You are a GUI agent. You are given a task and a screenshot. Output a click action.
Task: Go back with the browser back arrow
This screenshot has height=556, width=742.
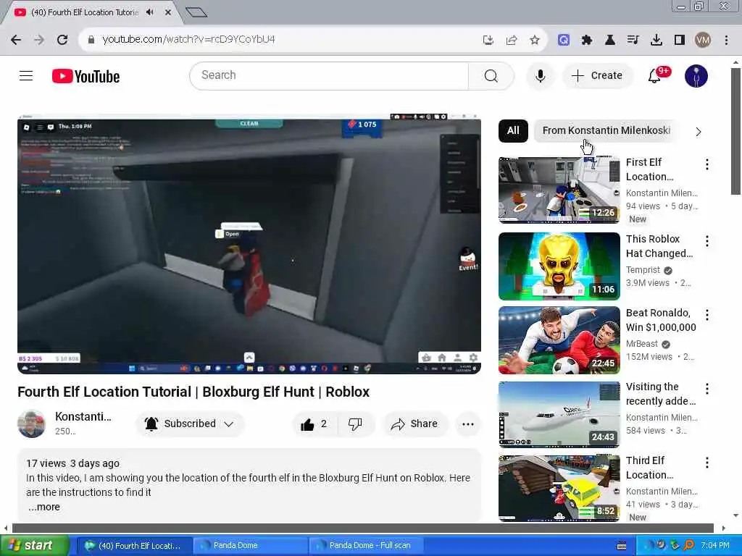[x=16, y=40]
